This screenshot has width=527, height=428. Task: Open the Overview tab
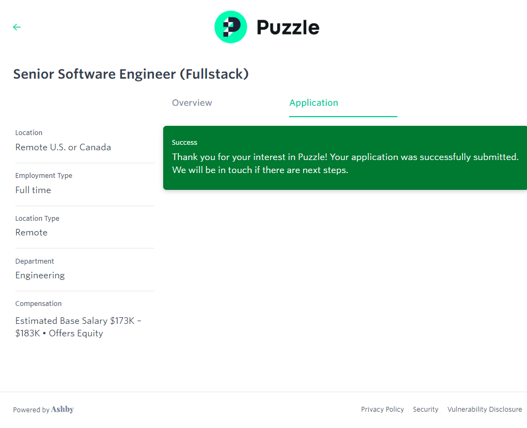(192, 103)
